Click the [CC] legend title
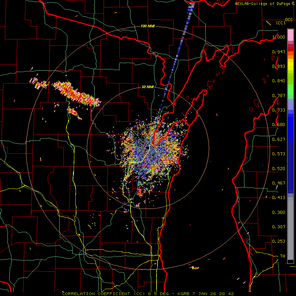296x296 pixels. pyautogui.click(x=281, y=23)
